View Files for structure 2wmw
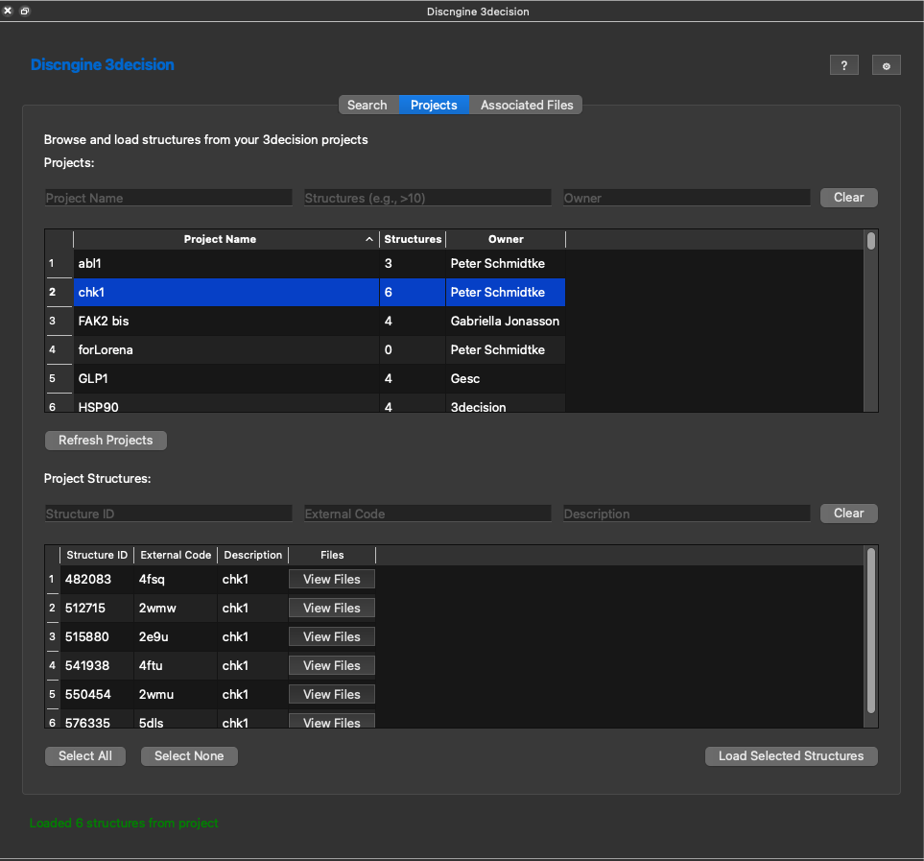Screen dimensions: 924x861 point(332,609)
